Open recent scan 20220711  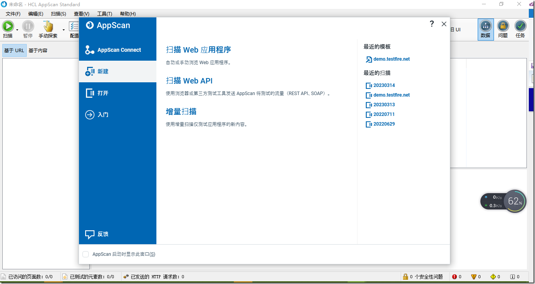384,114
